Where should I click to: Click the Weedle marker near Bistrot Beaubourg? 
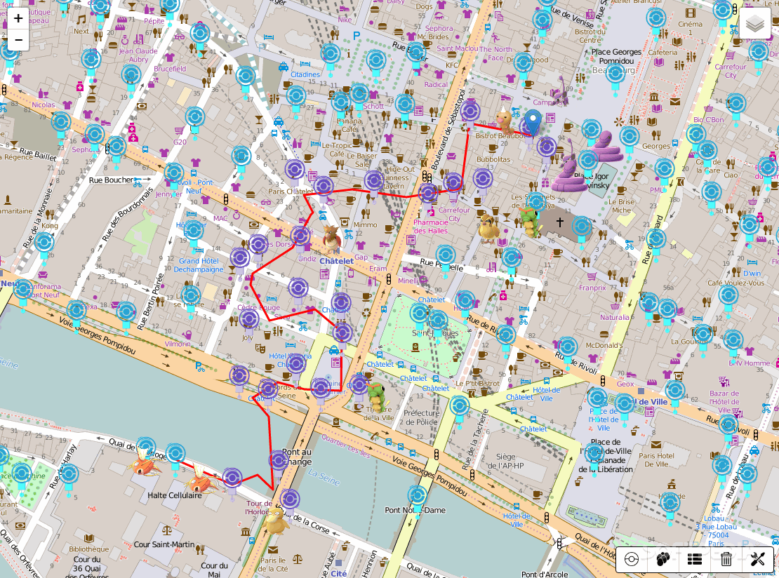(505, 121)
